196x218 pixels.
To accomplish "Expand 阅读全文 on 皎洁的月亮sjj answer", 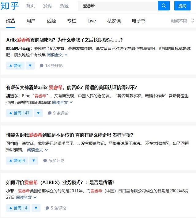I will tap(57, 55).
